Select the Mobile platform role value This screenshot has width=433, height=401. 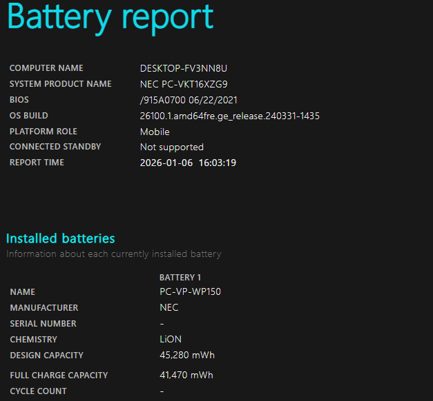[x=155, y=132]
